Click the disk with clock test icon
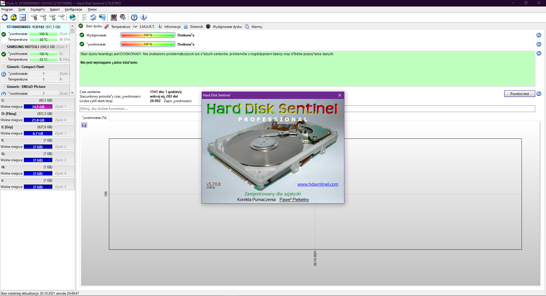 [x=43, y=17]
